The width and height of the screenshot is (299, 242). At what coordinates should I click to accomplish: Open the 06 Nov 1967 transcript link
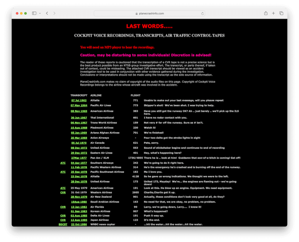click(x=79, y=123)
